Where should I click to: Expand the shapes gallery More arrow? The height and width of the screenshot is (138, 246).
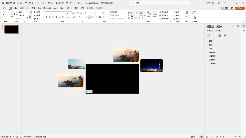(145, 18)
